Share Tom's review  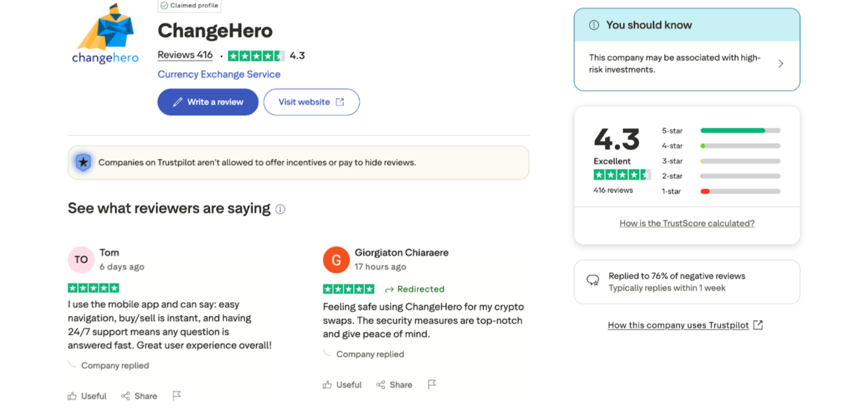coord(139,396)
